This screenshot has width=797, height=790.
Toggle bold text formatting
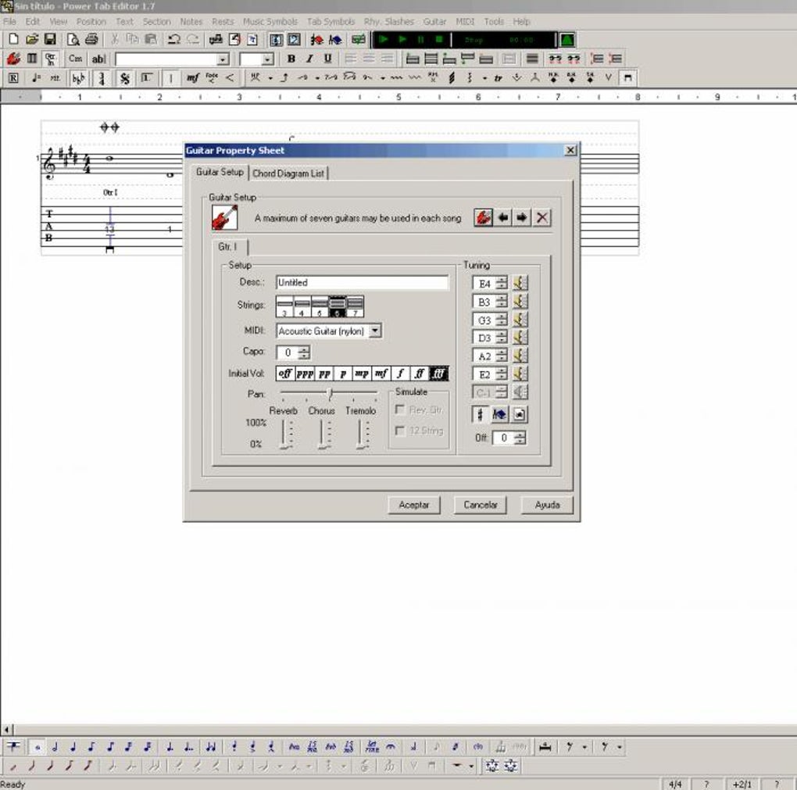coord(291,59)
